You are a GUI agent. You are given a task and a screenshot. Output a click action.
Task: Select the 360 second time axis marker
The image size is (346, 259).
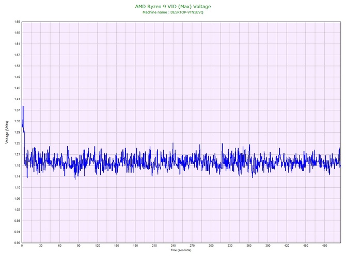point(249,246)
